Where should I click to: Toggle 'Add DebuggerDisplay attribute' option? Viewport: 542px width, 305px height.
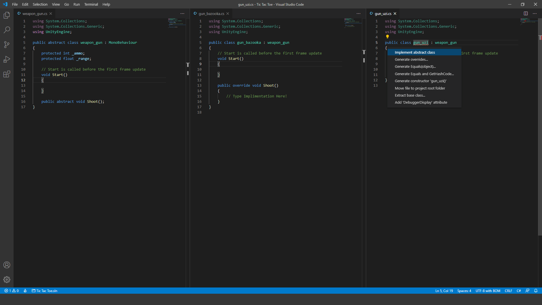[x=421, y=103]
